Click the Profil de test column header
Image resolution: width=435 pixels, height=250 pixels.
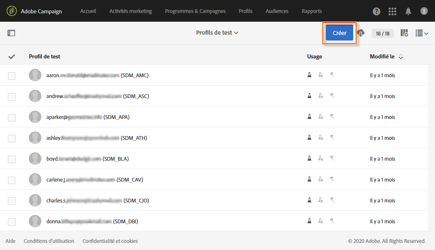click(44, 56)
